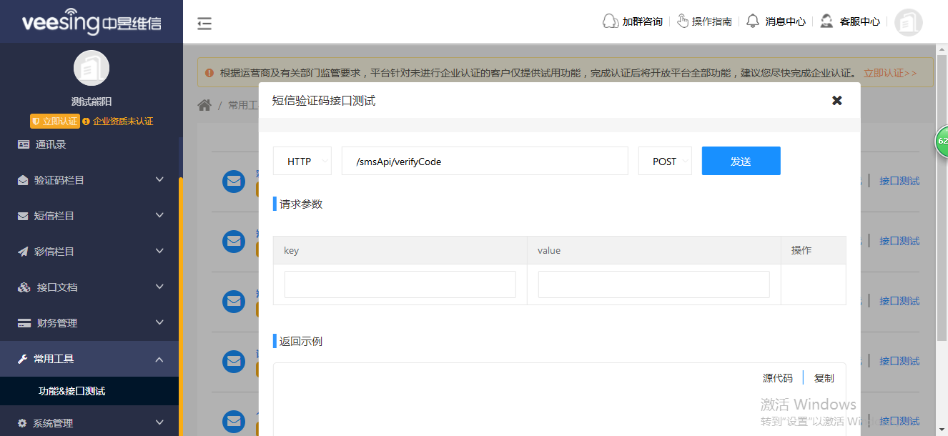Click the 立即认证 badge under the username
948x436 pixels.
[x=54, y=122]
